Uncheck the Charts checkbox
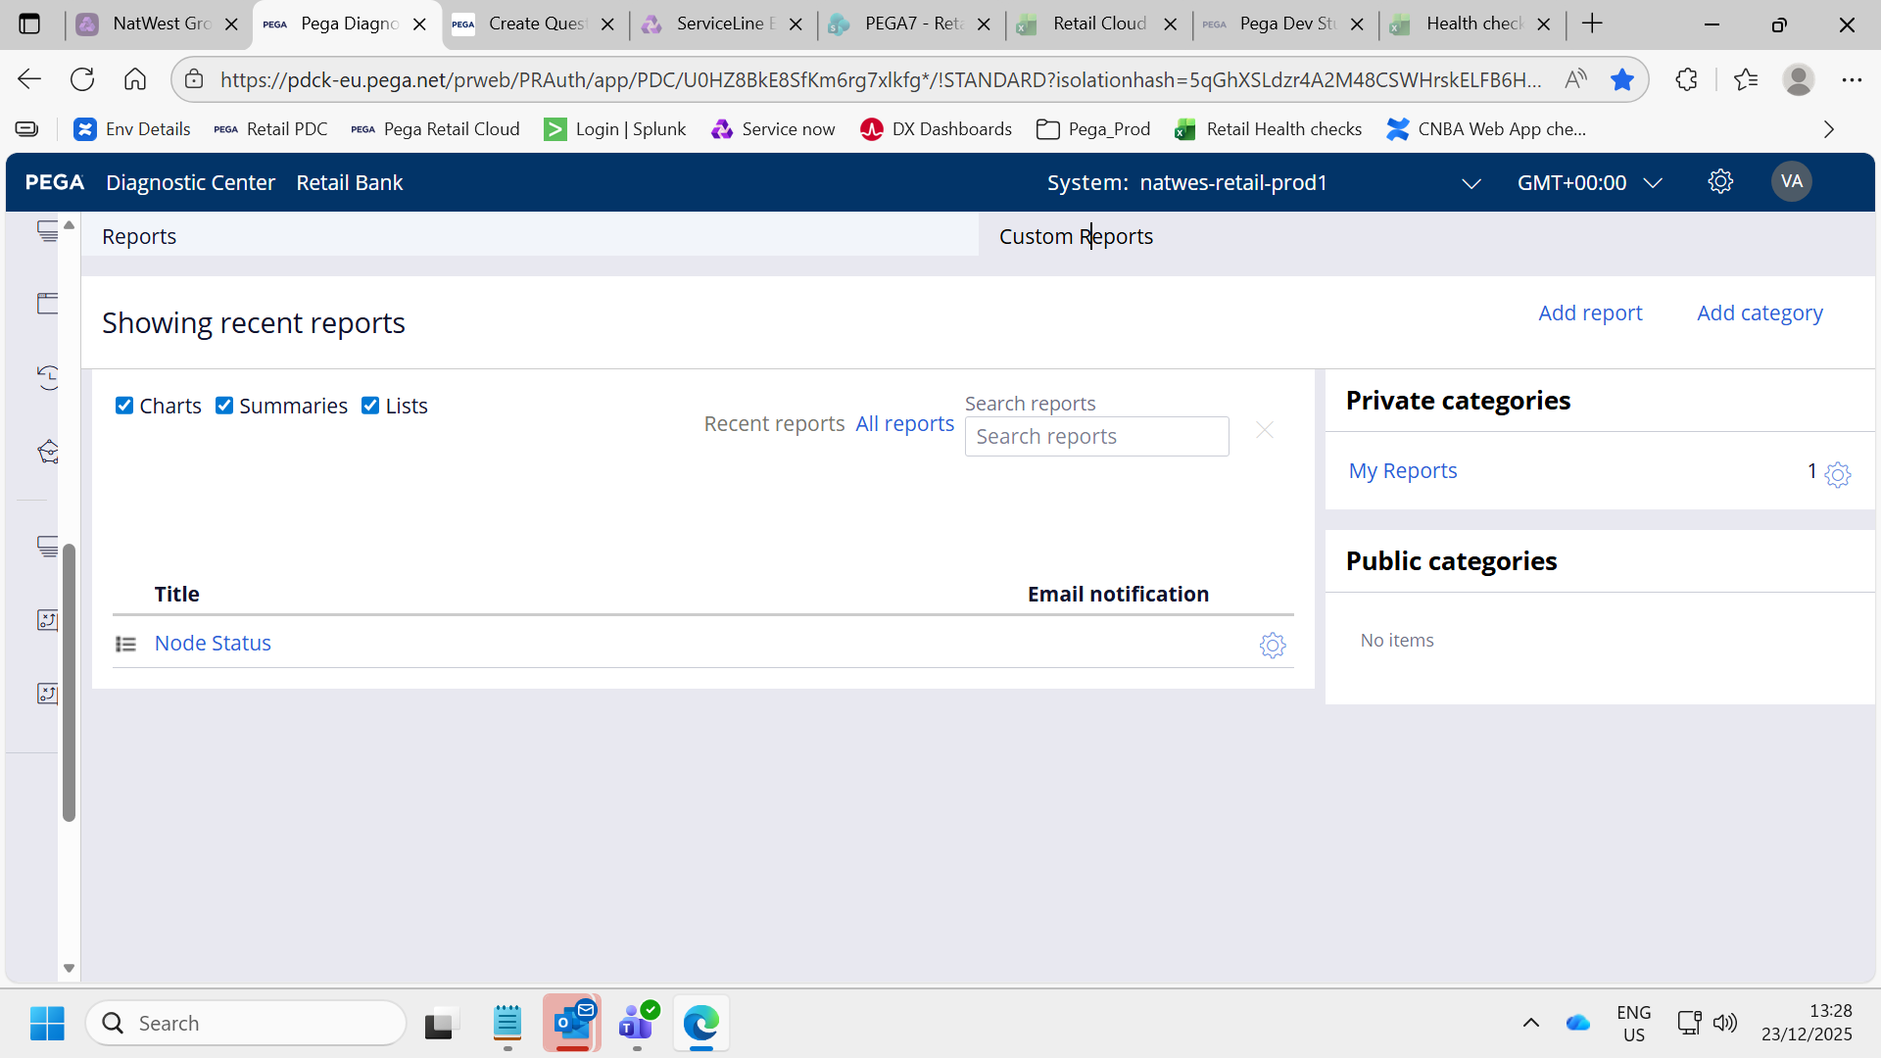1881x1058 pixels. 124,406
